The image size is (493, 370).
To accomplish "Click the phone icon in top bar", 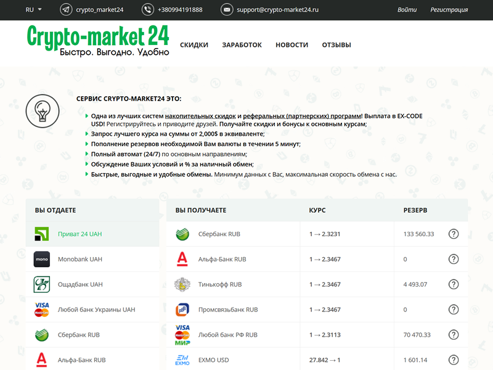I will coord(147,10).
